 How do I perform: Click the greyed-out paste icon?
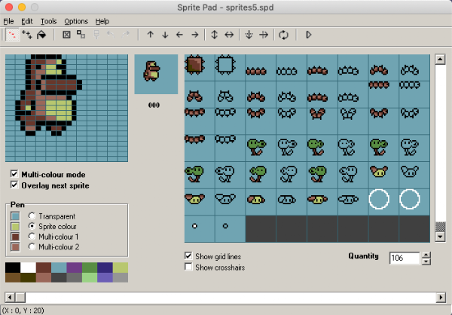pos(96,35)
